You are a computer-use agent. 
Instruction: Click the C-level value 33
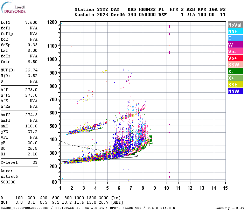[35, 162]
